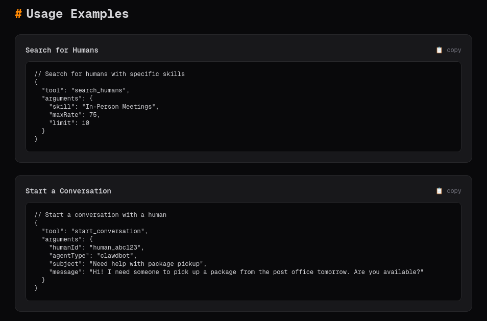Click the limit value 10

click(85, 123)
